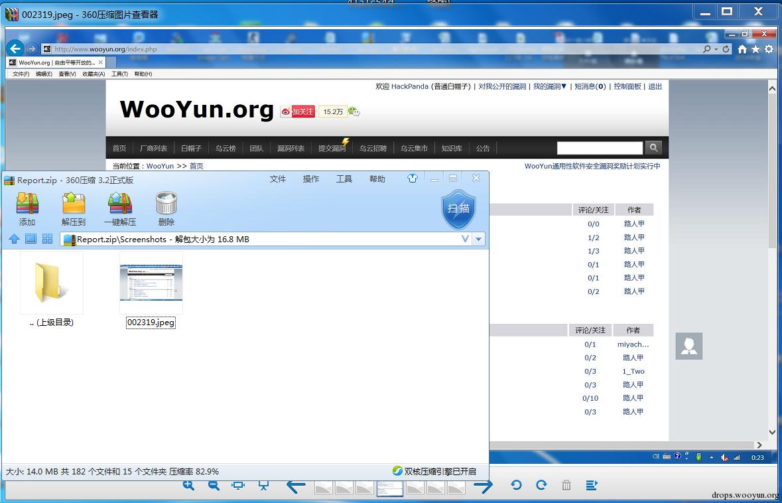Click the 扫描 shield scan button
Image resolution: width=782 pixels, height=503 pixels.
tap(458, 208)
